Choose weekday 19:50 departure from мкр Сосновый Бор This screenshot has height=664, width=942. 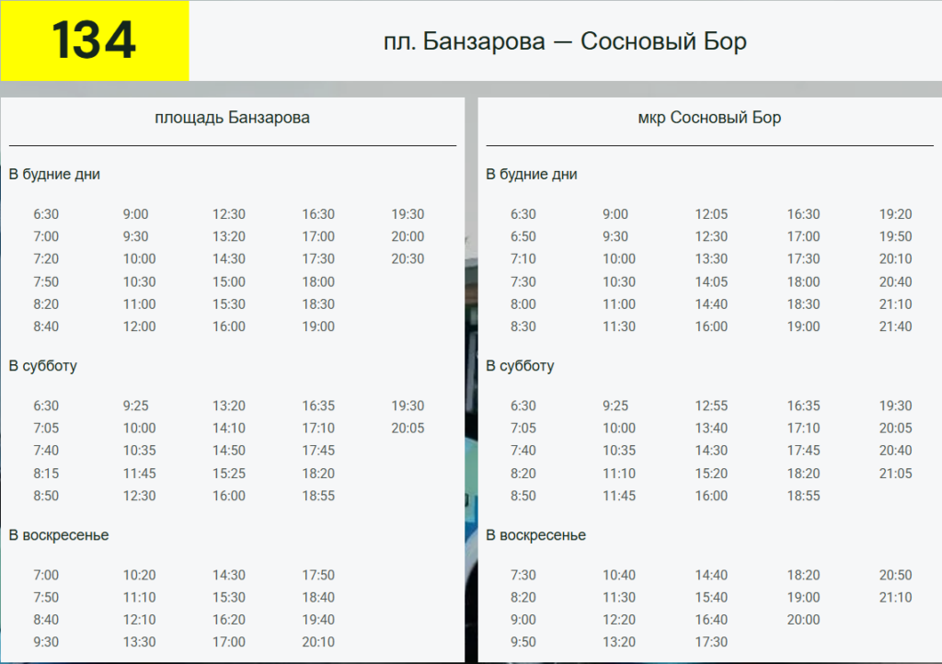point(896,236)
